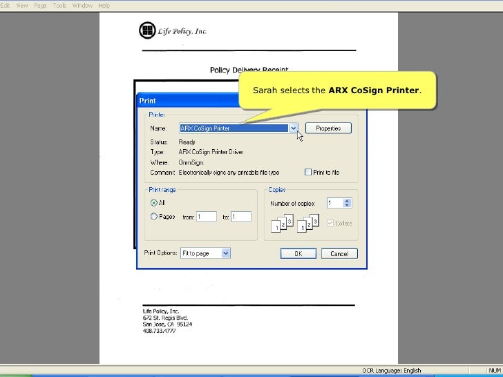This screenshot has height=377, width=503.
Task: Click the left collate pages illustration
Action: tap(283, 224)
